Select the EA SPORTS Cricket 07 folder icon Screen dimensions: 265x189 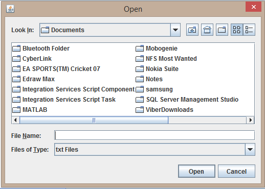tap(16, 69)
